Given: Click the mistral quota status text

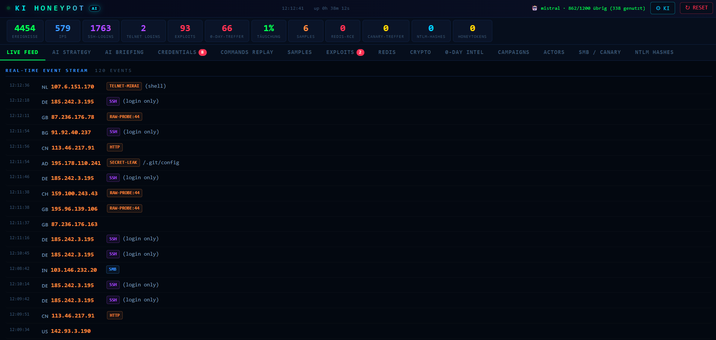Looking at the screenshot, I should [593, 8].
